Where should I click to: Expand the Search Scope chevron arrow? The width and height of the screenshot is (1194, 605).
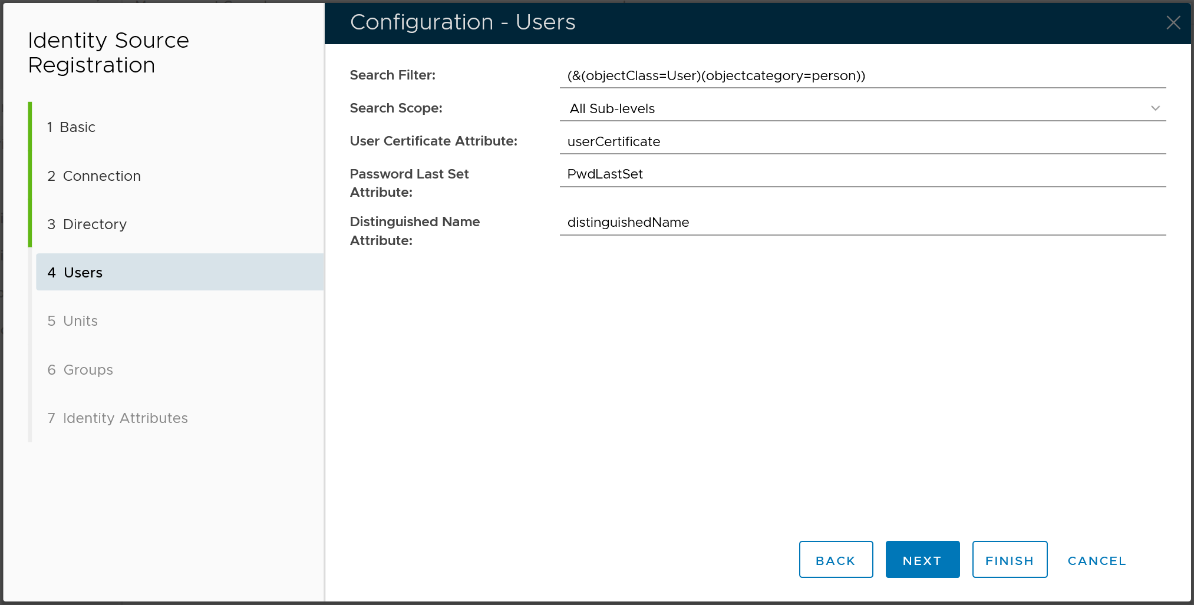[x=1155, y=108]
